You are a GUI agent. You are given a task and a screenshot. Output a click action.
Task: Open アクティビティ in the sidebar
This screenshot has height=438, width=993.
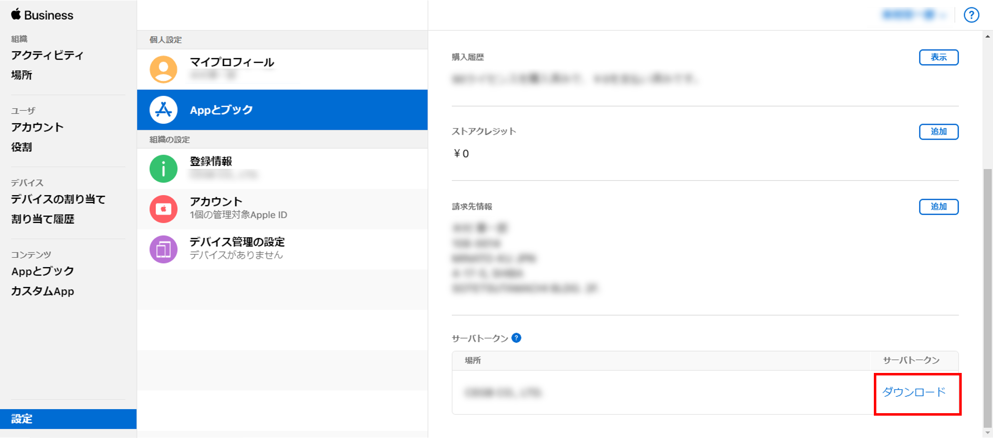point(47,55)
